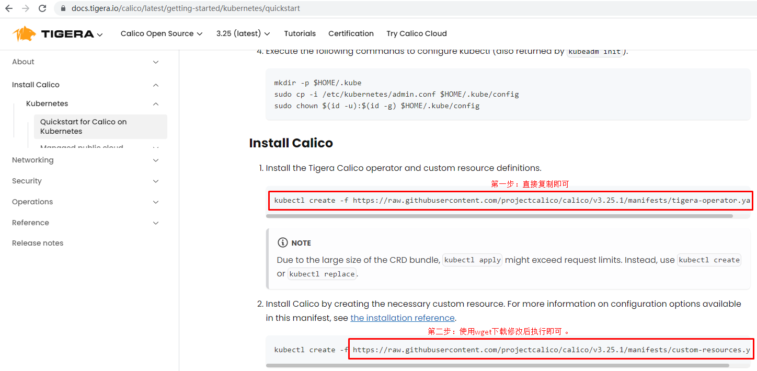Open the Security sidebar section
Screen dimensions: 757x371
(x=27, y=181)
